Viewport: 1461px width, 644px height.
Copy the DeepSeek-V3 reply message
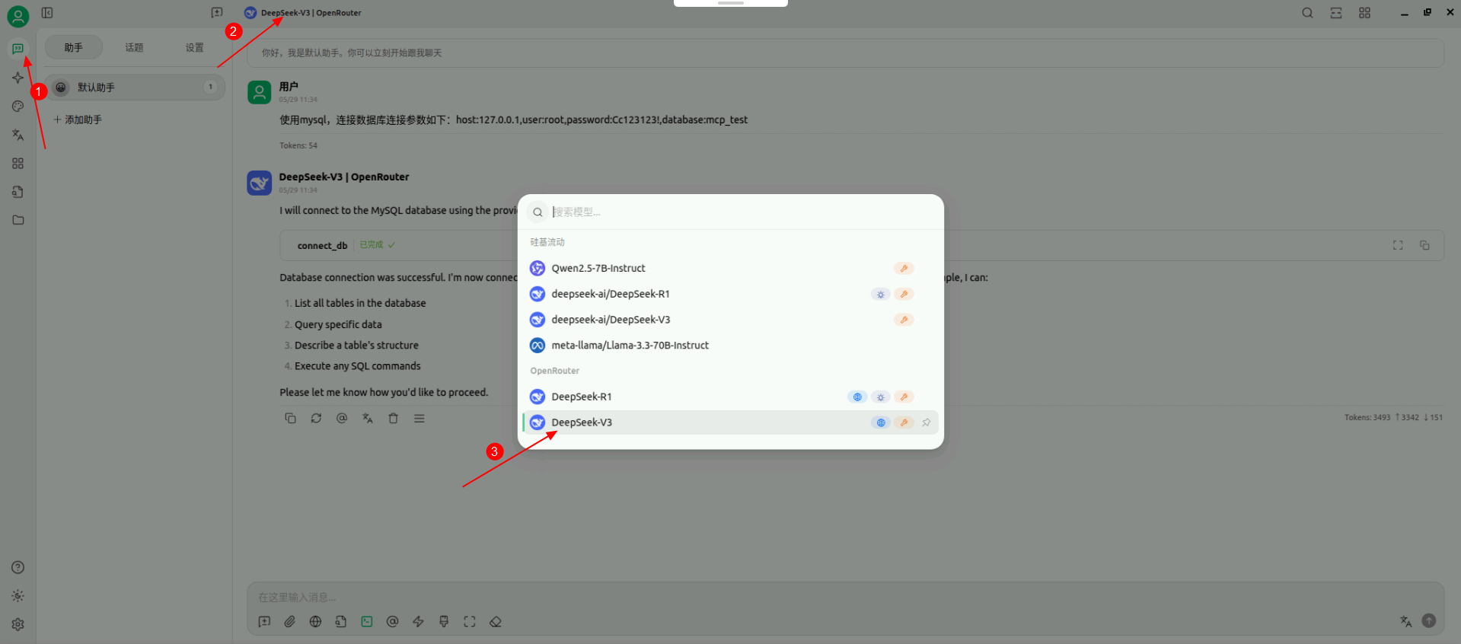pyautogui.click(x=290, y=418)
